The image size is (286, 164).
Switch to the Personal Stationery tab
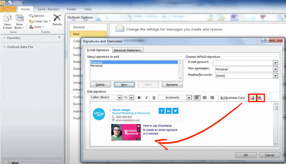[127, 50]
